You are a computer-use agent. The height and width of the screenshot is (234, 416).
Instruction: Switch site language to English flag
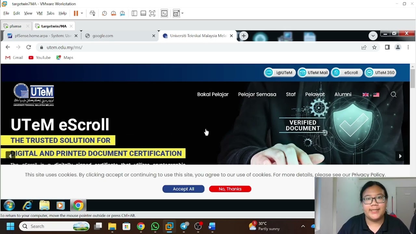pyautogui.click(x=366, y=95)
